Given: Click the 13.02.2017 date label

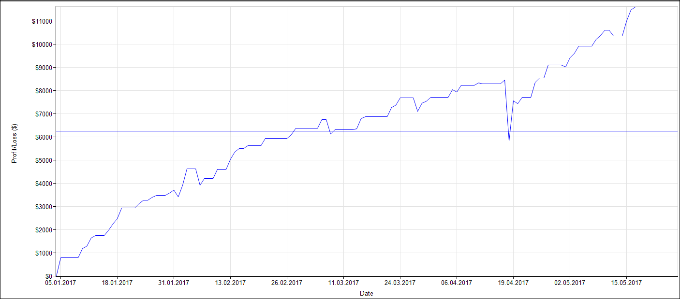Looking at the screenshot, I should (x=230, y=283).
